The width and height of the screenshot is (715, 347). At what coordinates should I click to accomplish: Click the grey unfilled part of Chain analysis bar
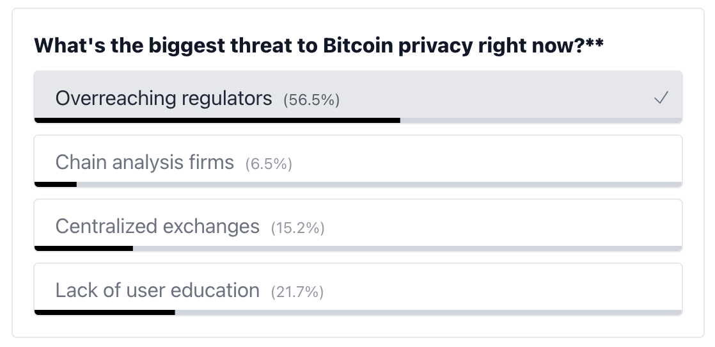click(x=379, y=184)
